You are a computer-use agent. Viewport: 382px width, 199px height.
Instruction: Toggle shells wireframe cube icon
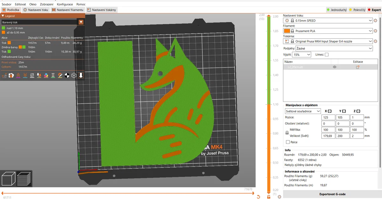point(74,75)
